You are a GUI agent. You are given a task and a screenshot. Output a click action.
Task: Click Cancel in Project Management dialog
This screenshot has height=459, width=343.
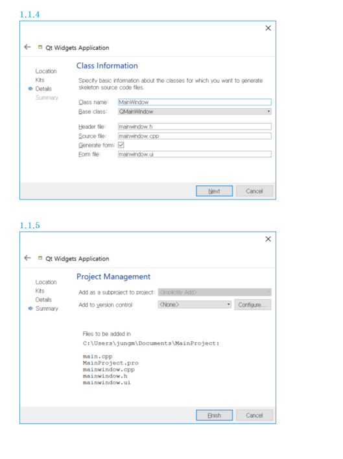[254, 416]
